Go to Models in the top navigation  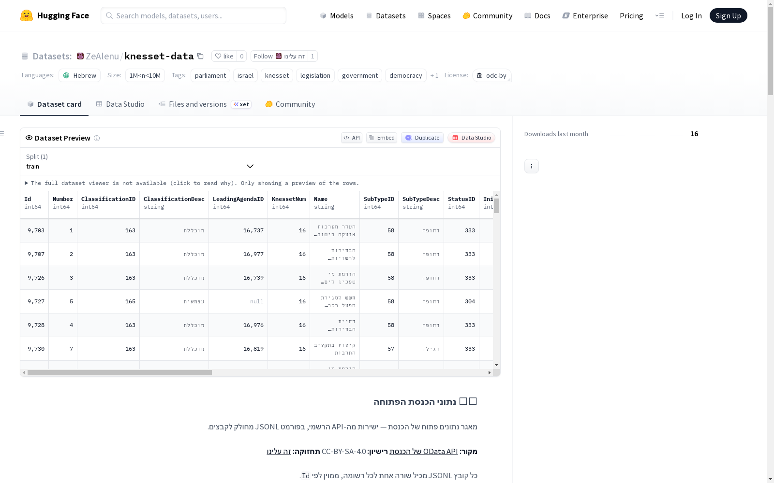tap(337, 15)
